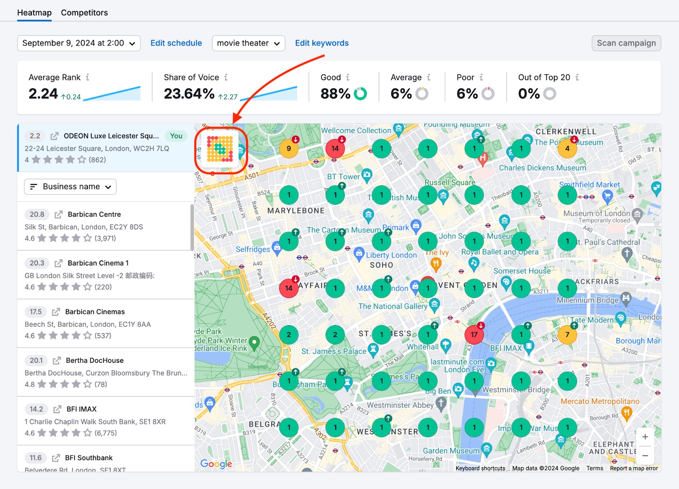The height and width of the screenshot is (489, 679).
Task: Zoom in on the map
Action: tap(645, 437)
